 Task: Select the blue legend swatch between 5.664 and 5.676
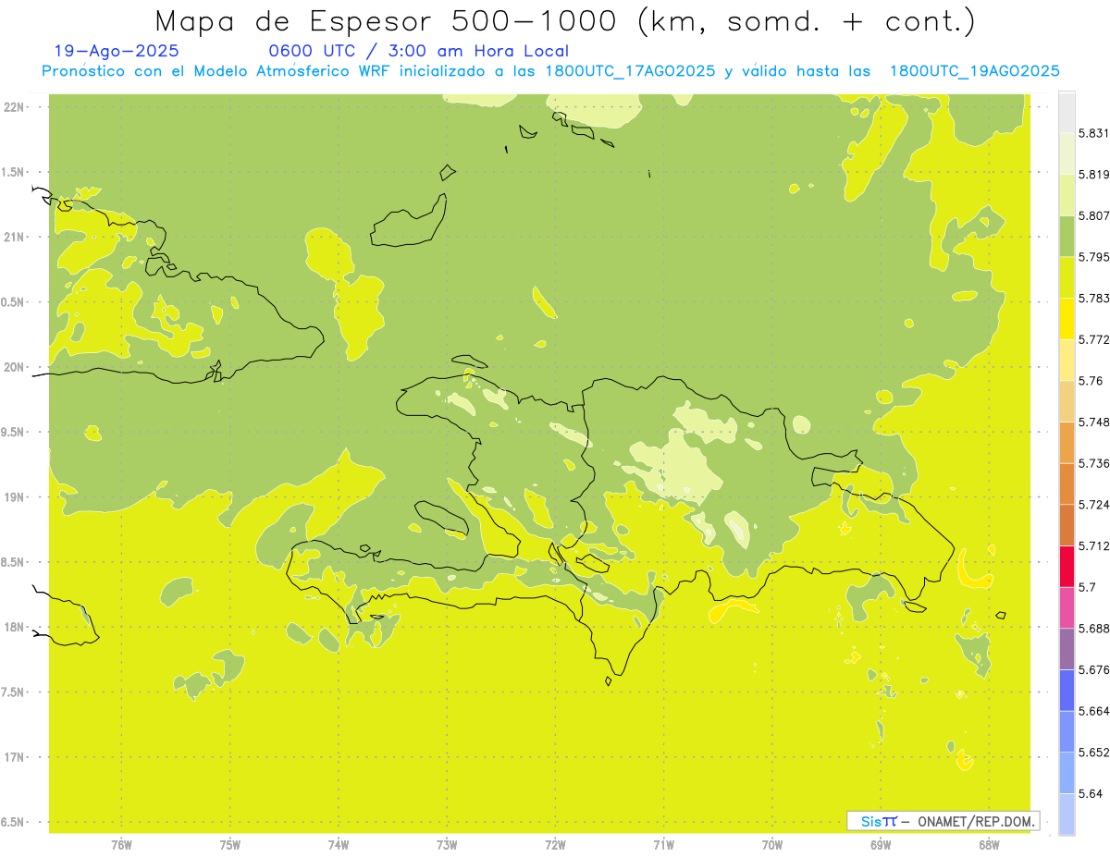pyautogui.click(x=1067, y=691)
